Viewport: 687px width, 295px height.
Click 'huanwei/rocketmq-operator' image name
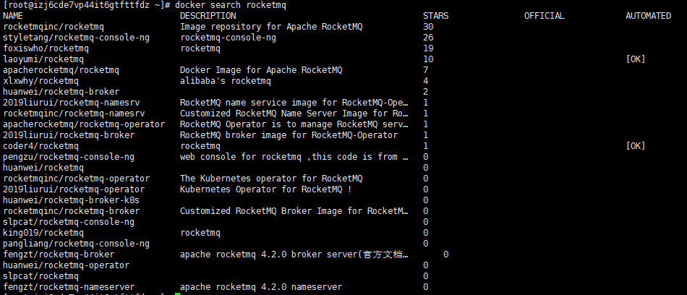coord(66,265)
